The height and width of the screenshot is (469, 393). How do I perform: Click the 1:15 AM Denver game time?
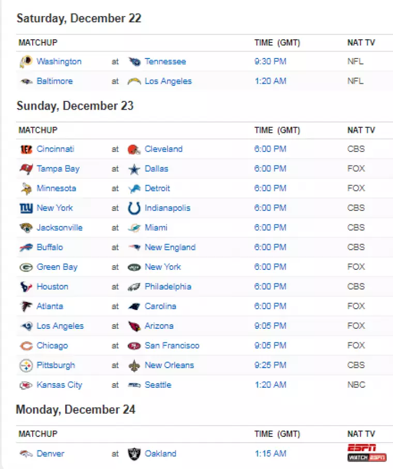(x=270, y=453)
